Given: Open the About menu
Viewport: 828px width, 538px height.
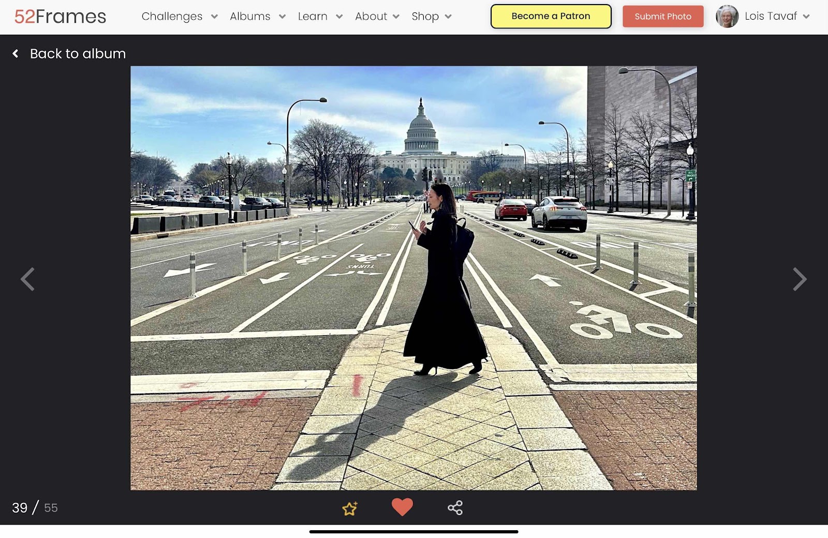Looking at the screenshot, I should point(371,16).
